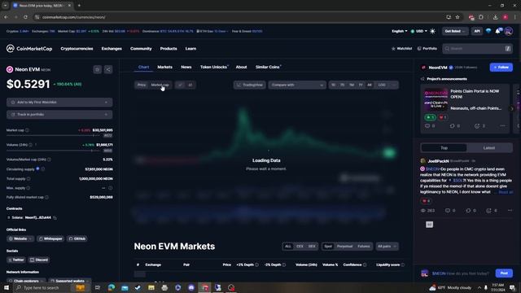Switch feed to Latest tab
The height and width of the screenshot is (293, 521).
pos(489,148)
